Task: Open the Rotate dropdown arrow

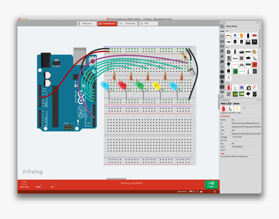Action: (42, 185)
